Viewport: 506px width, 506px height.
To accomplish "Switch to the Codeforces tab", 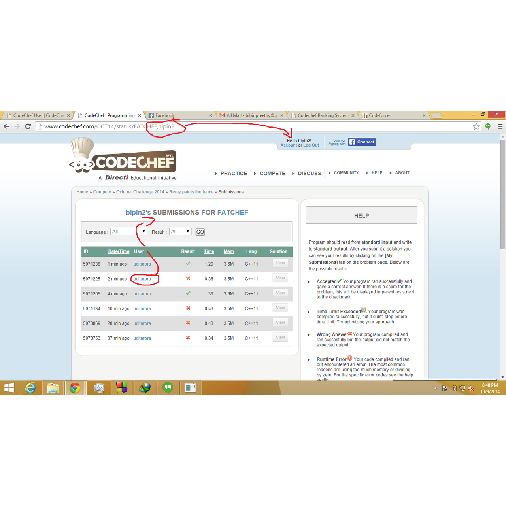I will click(392, 115).
